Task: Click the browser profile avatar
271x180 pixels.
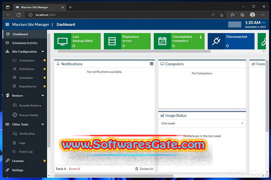Action: pos(252,15)
